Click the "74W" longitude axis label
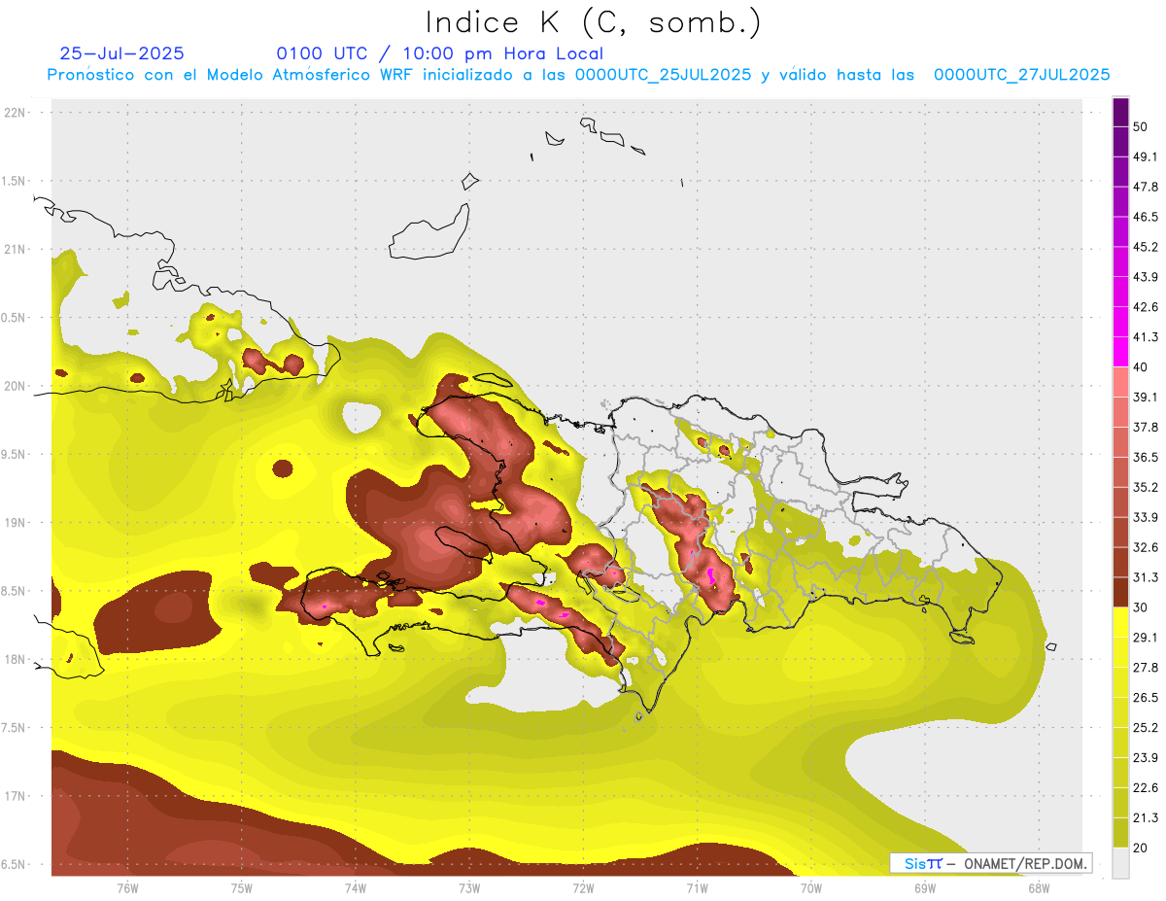This screenshot has width=1166, height=901. tap(356, 888)
